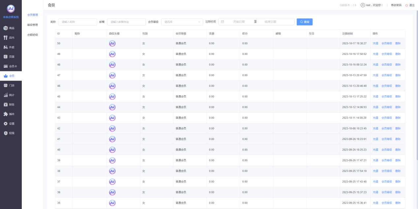Open the 插件 plugins puzzle icon
Screen dimensions: 418x209
click(x=6, y=114)
